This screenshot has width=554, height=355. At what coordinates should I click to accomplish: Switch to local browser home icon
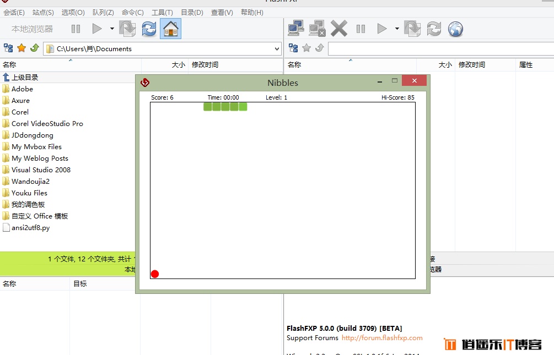click(171, 29)
